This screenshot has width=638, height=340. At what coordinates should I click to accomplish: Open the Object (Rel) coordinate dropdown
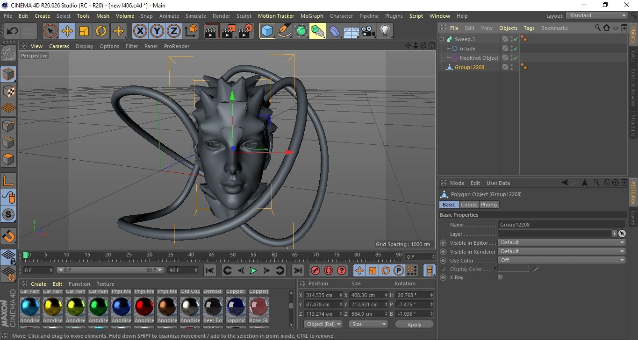tap(323, 324)
